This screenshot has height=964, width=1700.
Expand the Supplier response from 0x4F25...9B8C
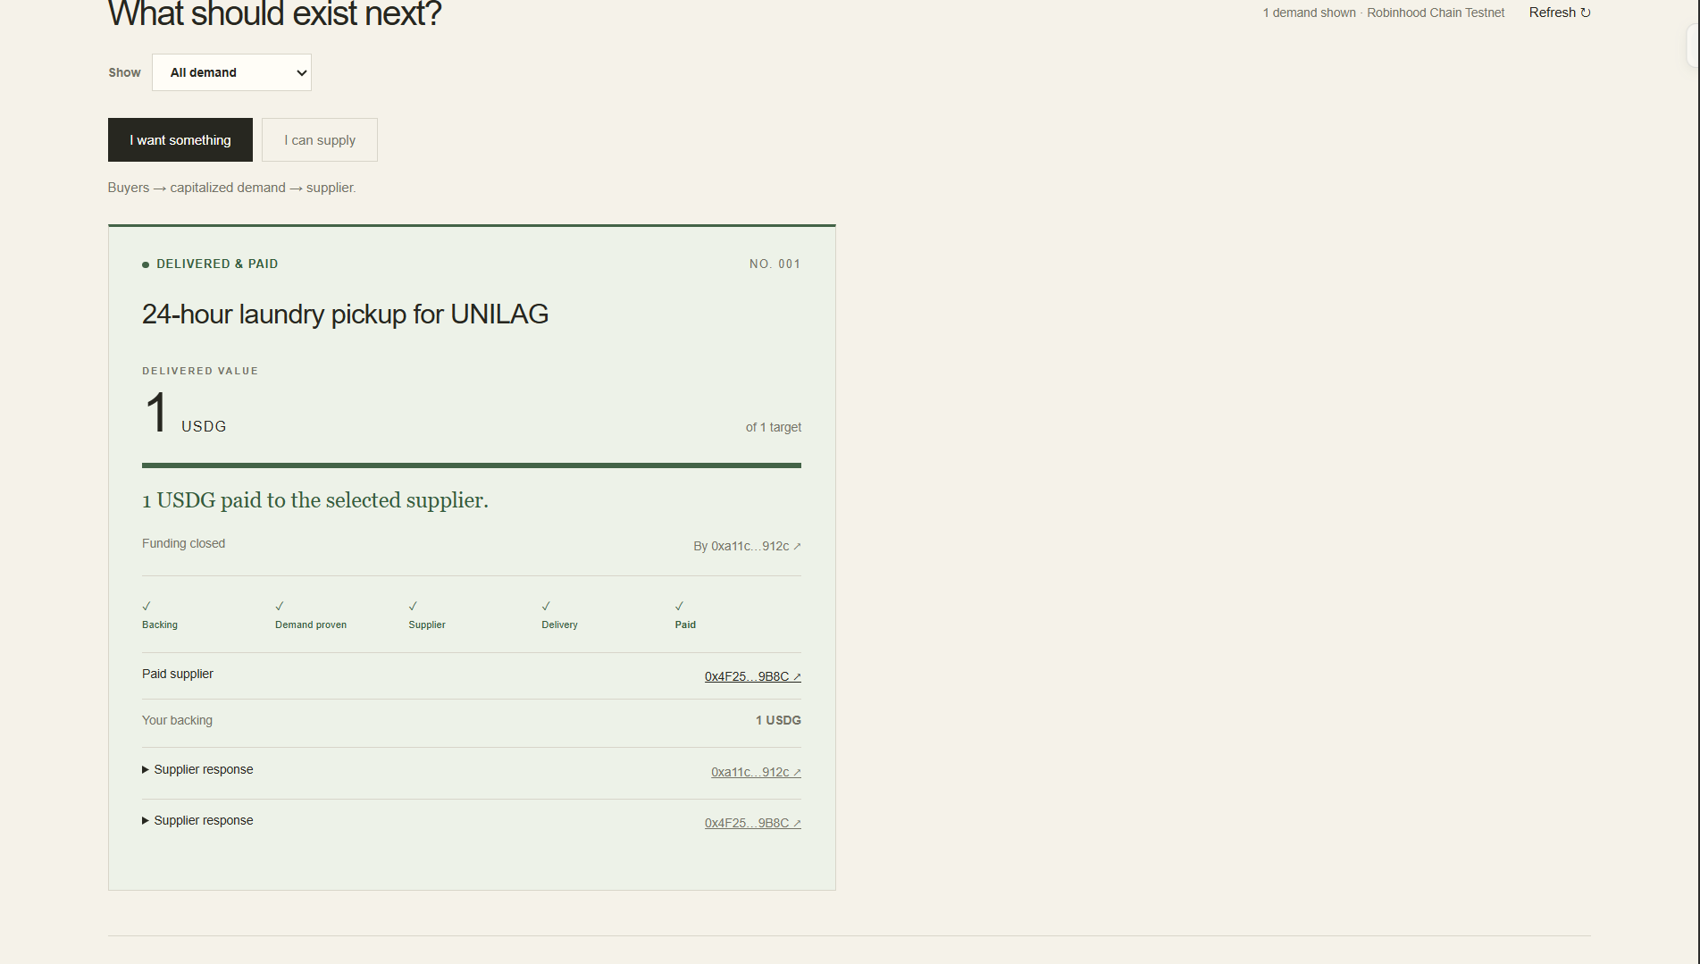[197, 820]
